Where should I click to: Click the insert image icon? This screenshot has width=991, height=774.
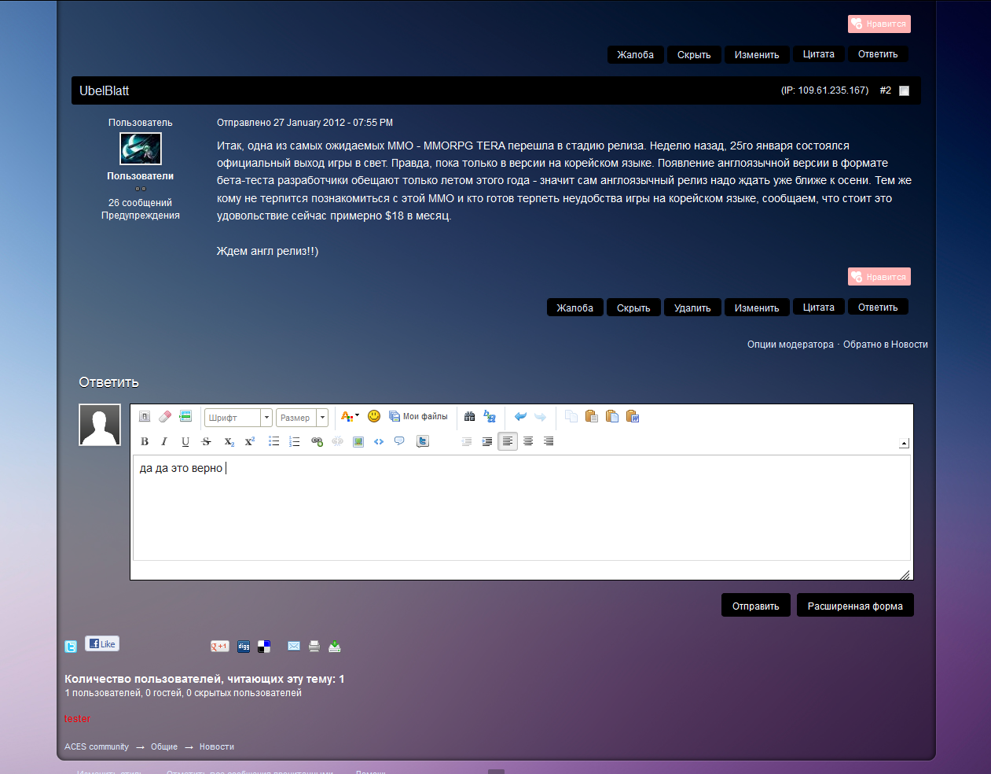[x=358, y=441]
